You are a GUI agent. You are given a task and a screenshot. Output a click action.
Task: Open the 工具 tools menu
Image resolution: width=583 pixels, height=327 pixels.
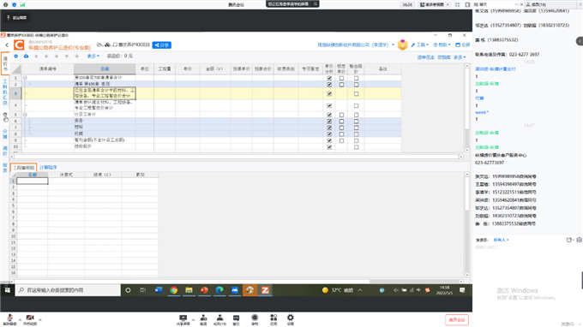click(420, 45)
